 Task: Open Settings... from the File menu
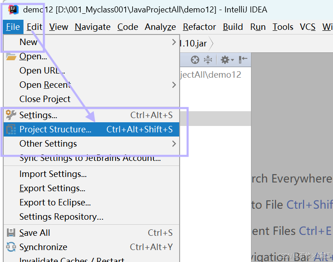pos(91,115)
